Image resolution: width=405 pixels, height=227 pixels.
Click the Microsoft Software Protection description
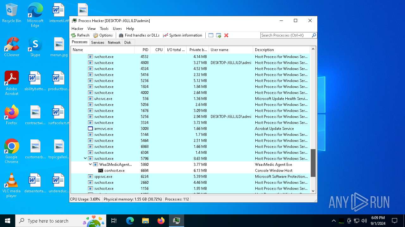tap(281, 177)
